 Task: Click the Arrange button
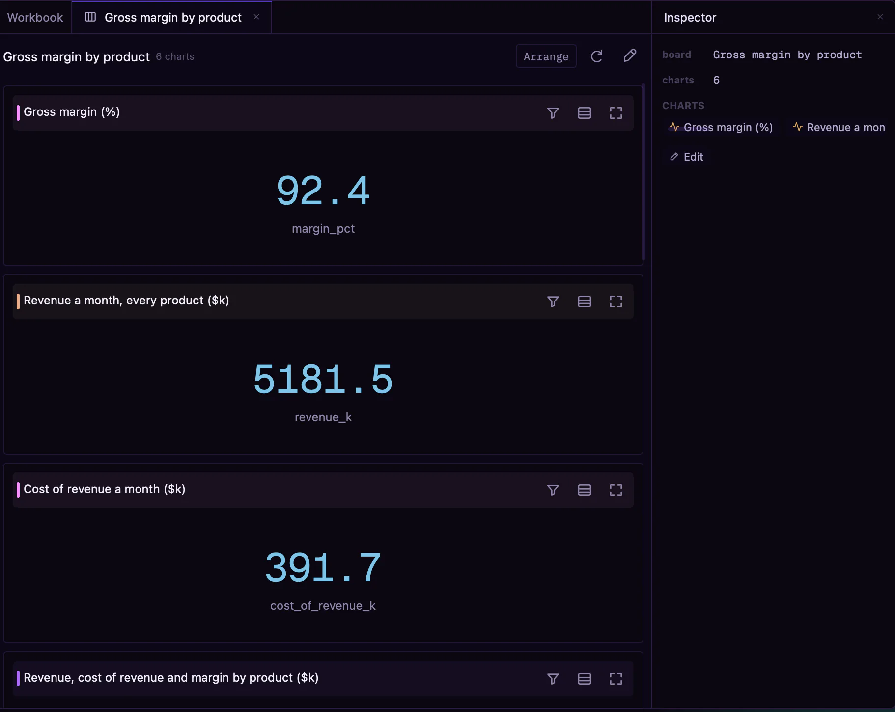click(x=546, y=56)
